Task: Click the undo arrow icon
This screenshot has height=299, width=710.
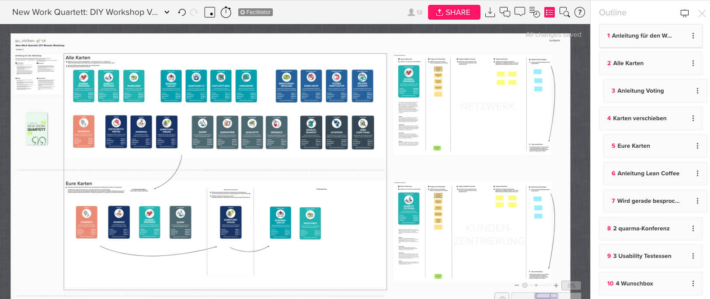Action: 182,12
